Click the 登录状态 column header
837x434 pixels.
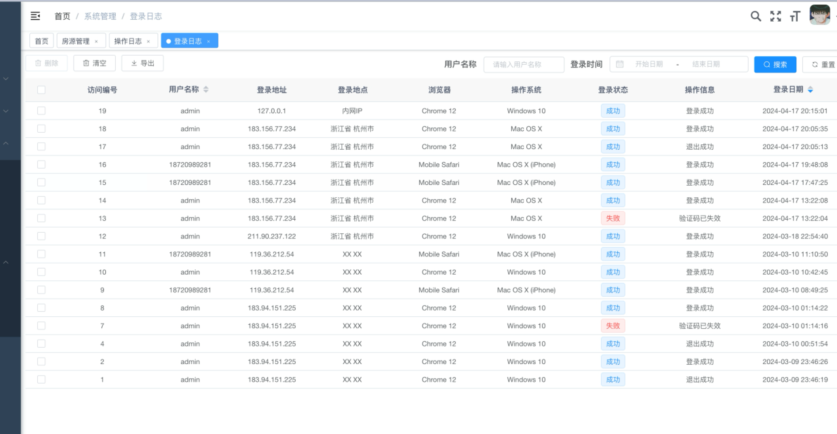coord(613,90)
